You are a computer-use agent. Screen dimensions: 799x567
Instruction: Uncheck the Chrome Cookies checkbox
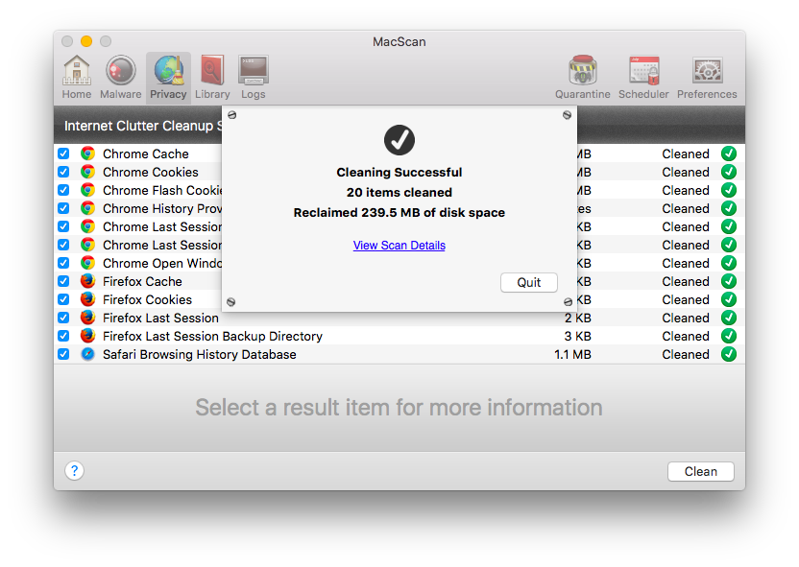[x=63, y=172]
